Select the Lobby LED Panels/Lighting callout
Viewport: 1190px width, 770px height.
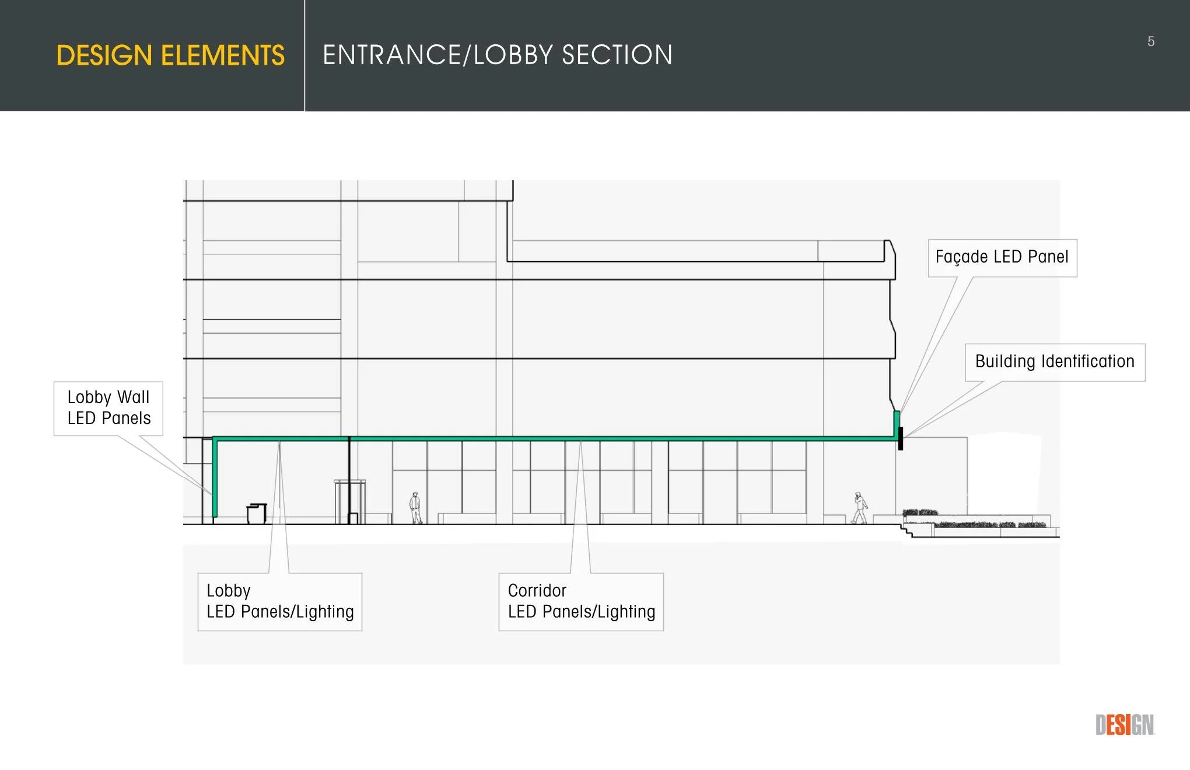279,601
